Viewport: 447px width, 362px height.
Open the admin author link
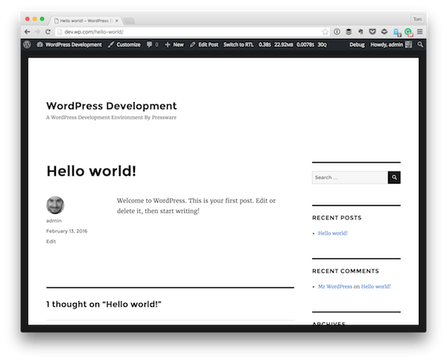pyautogui.click(x=54, y=221)
